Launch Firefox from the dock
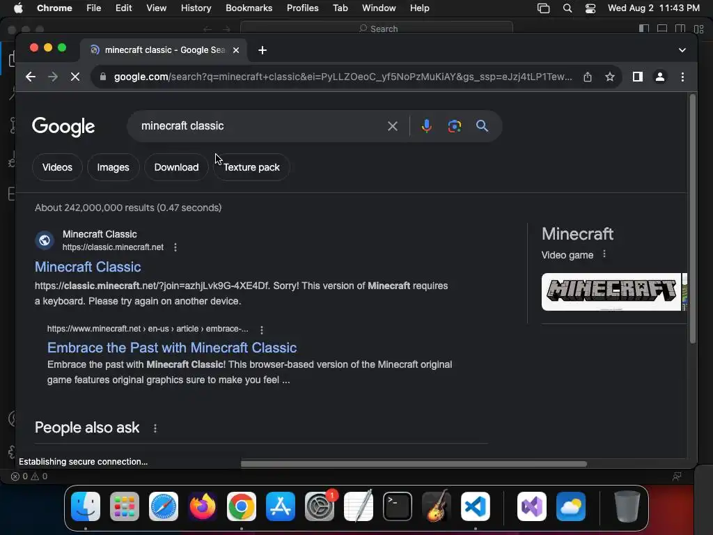 pyautogui.click(x=203, y=506)
